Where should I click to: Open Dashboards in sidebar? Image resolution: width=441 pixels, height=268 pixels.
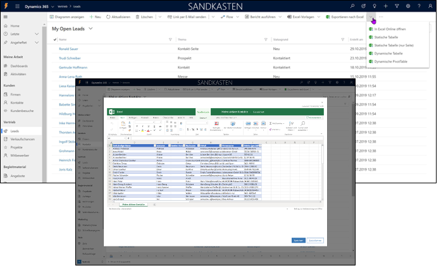(19, 66)
